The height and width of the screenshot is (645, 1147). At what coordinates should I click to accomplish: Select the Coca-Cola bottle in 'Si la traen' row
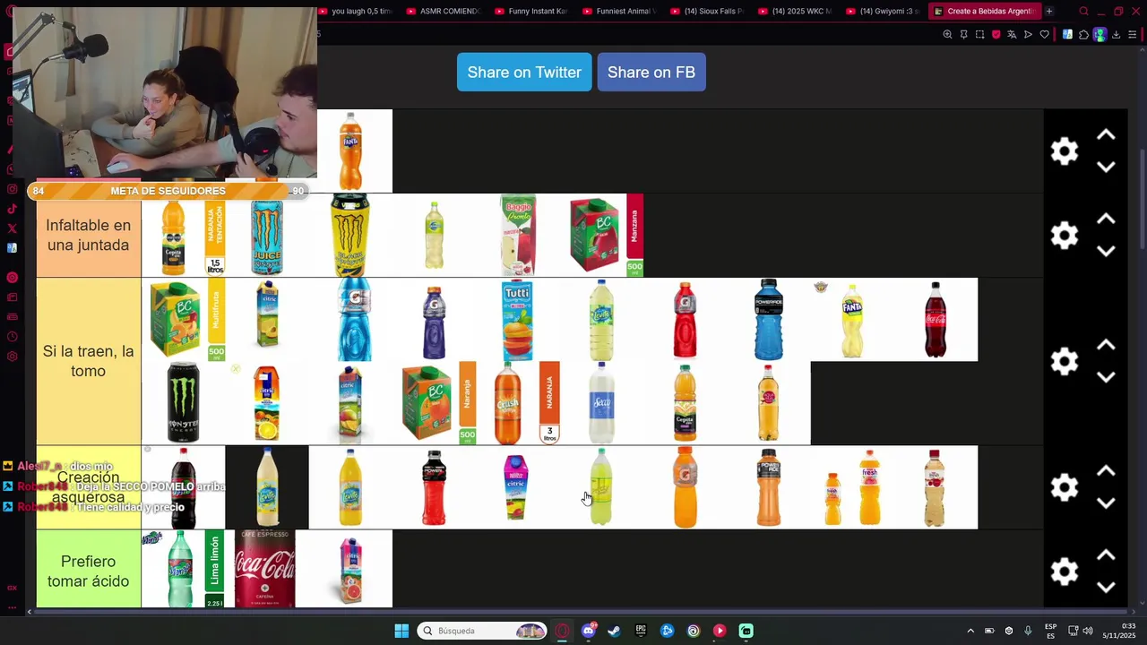click(x=936, y=320)
